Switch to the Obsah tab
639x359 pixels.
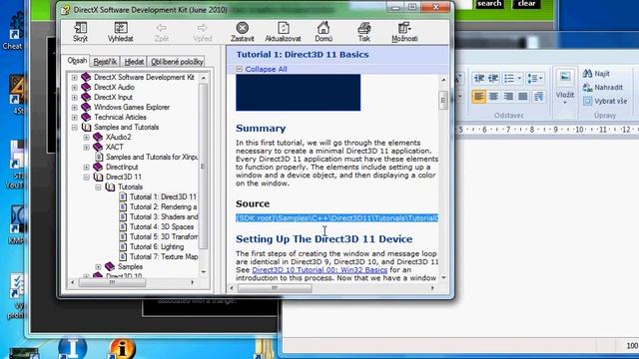pyautogui.click(x=77, y=61)
